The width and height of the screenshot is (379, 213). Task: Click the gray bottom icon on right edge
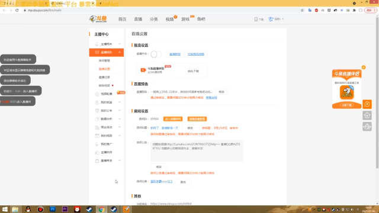(367, 126)
